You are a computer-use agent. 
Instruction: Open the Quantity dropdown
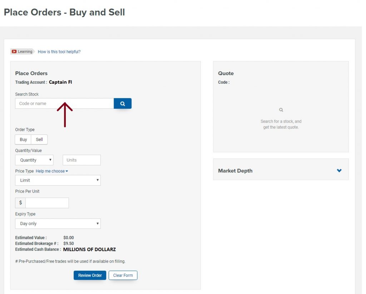[34, 160]
